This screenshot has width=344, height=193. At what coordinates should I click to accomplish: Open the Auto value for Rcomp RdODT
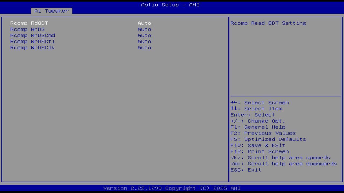(x=144, y=23)
